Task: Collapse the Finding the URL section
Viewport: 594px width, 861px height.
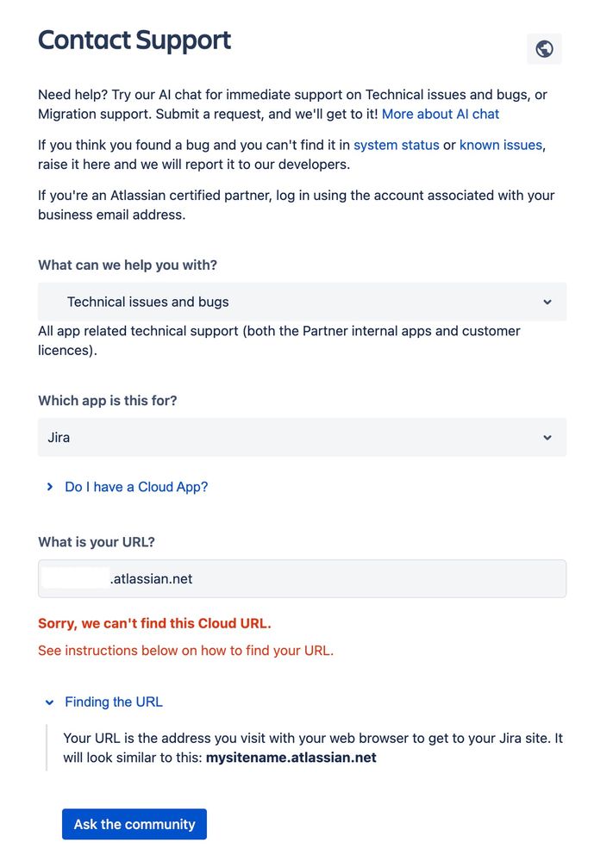Action: [114, 702]
